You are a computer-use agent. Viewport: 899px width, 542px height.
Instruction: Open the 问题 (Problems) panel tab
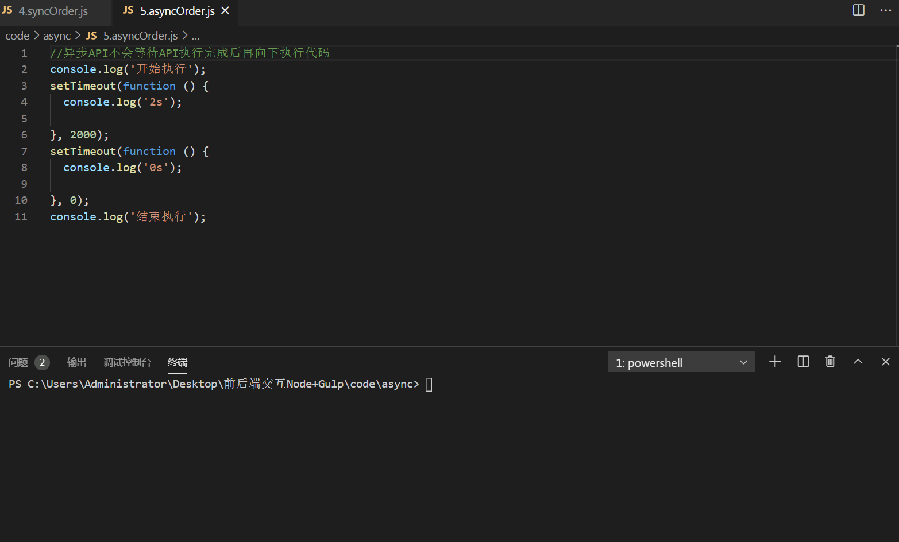pyautogui.click(x=18, y=362)
